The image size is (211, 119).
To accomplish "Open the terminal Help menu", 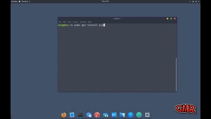I will [x=89, y=22].
